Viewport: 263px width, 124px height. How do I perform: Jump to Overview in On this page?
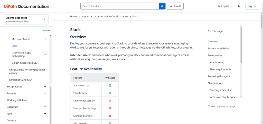click(x=213, y=42)
